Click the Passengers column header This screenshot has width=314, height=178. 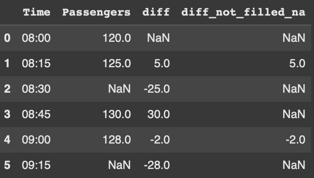tap(96, 13)
